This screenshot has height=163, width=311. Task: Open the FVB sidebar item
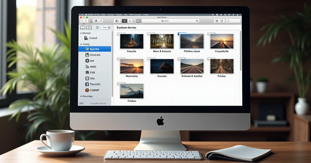[x=92, y=72]
